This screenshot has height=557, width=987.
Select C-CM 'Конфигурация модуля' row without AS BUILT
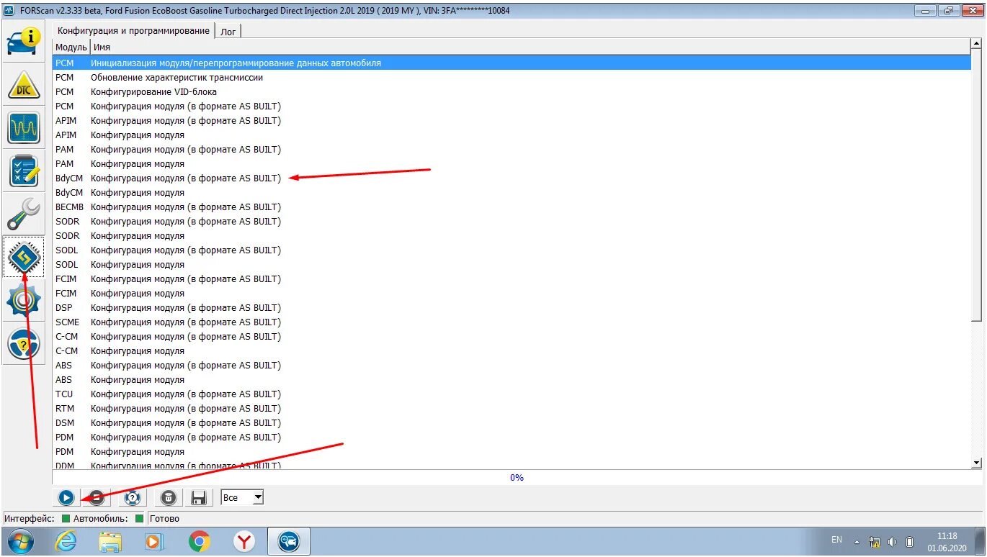pyautogui.click(x=512, y=350)
